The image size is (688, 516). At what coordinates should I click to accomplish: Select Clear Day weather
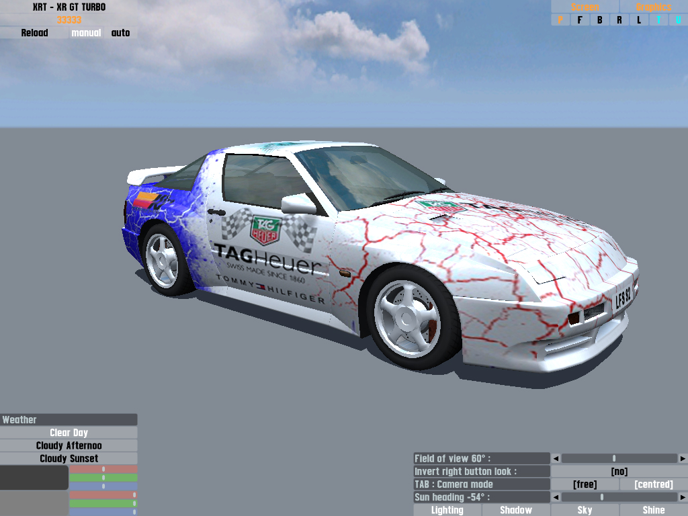click(69, 433)
